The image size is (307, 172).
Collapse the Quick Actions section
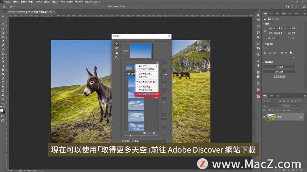(x=263, y=62)
